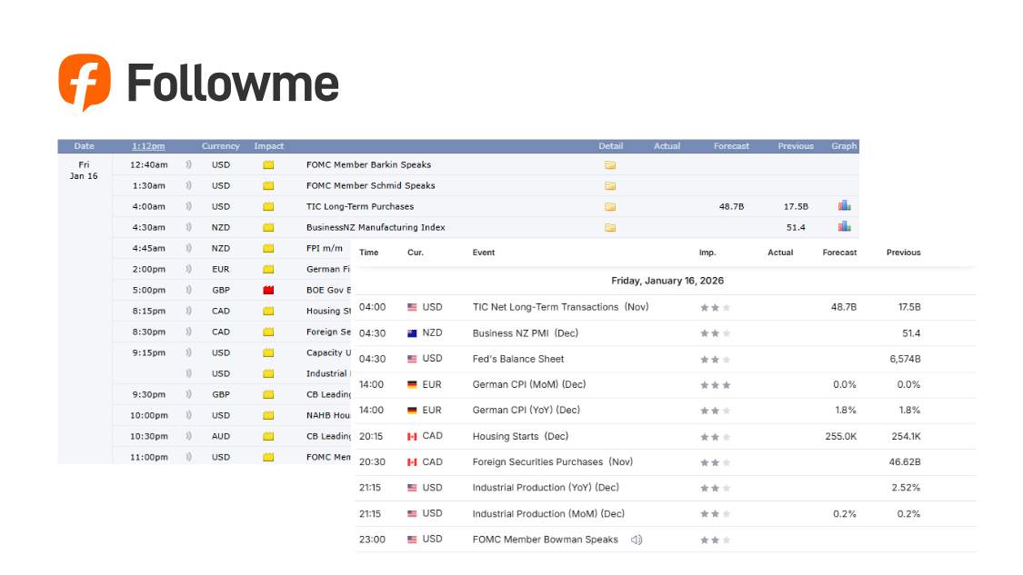Viewport: 1023px width, 575px height.
Task: Open German CPI (MoM) (Dec) event
Action: pos(529,384)
